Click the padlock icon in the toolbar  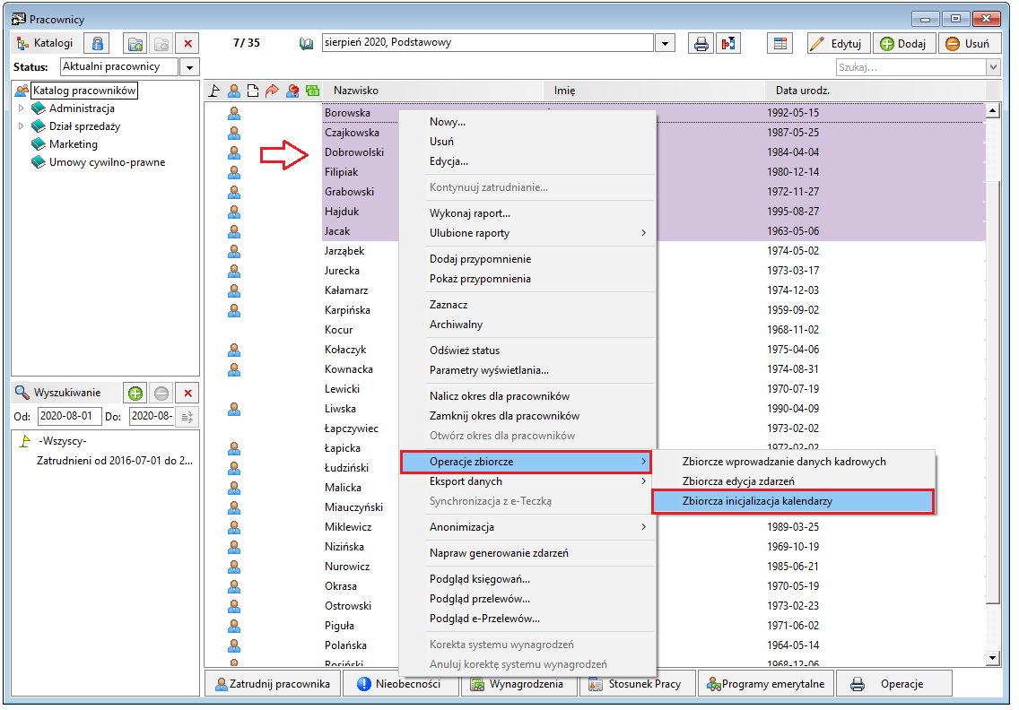(98, 44)
